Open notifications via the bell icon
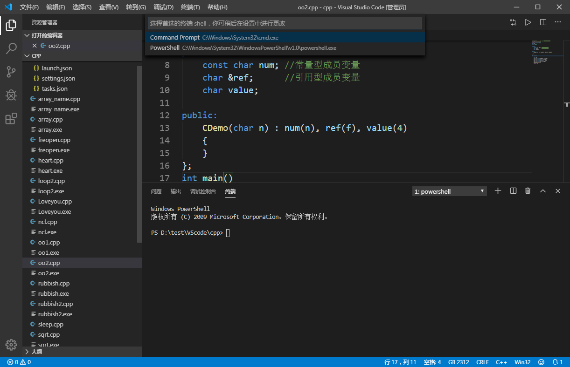This screenshot has width=570, height=367. 557,362
